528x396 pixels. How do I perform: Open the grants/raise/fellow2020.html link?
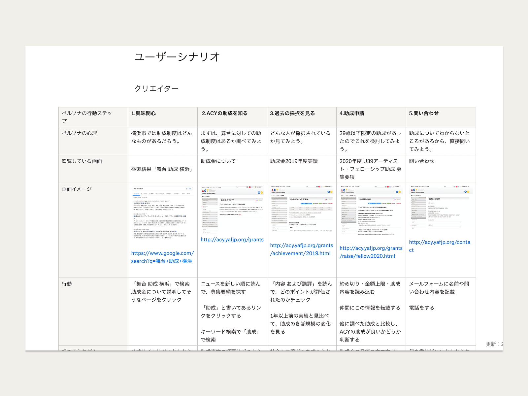tap(371, 252)
